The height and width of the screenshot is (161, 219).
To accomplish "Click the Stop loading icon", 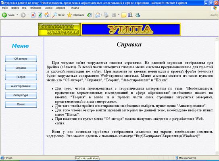I will (x=33, y=15).
